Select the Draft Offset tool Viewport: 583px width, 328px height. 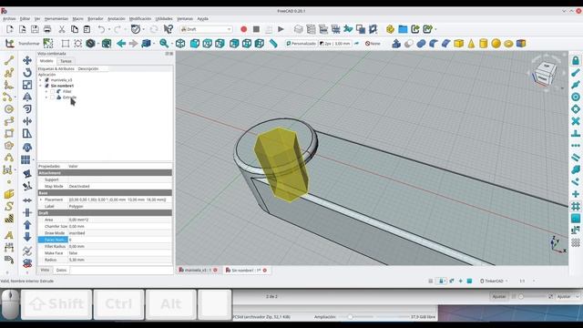(27, 109)
